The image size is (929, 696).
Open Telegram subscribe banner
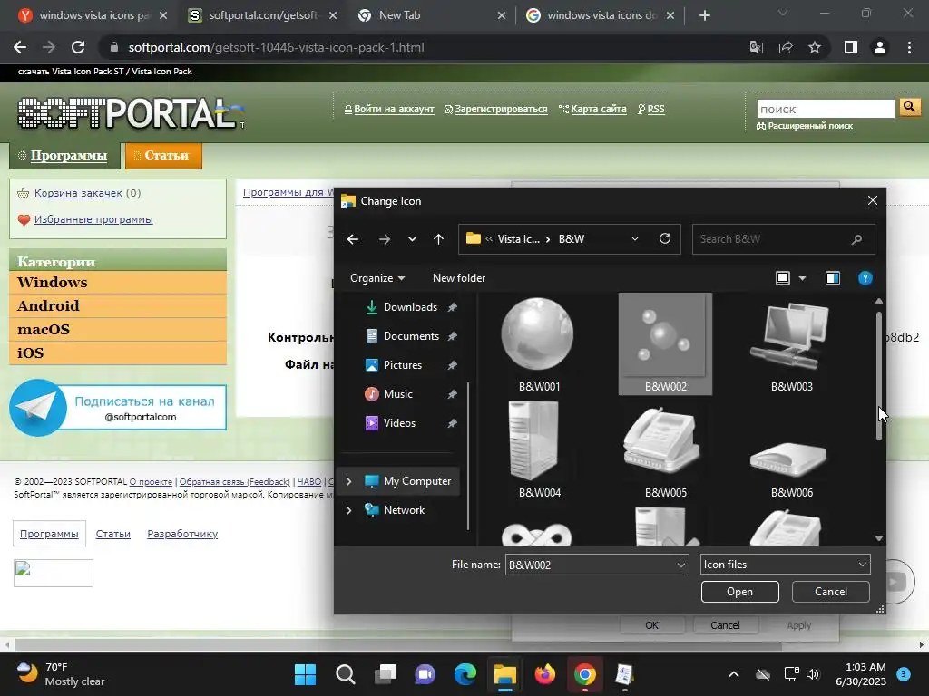(118, 408)
